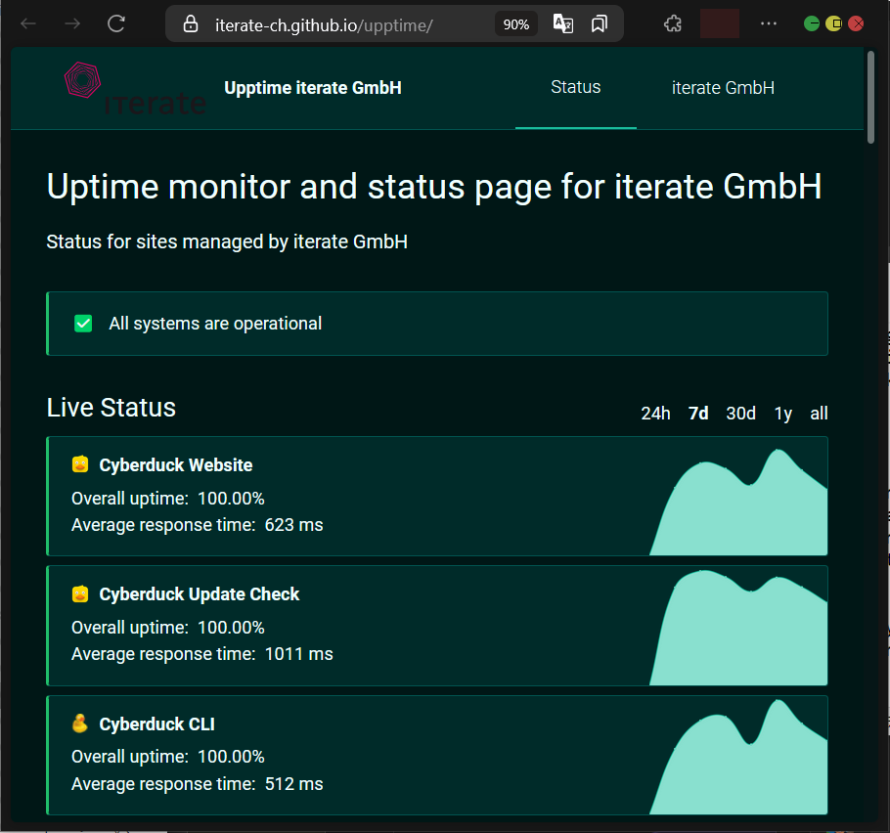Maximize the window with the yellow button

pos(834,23)
